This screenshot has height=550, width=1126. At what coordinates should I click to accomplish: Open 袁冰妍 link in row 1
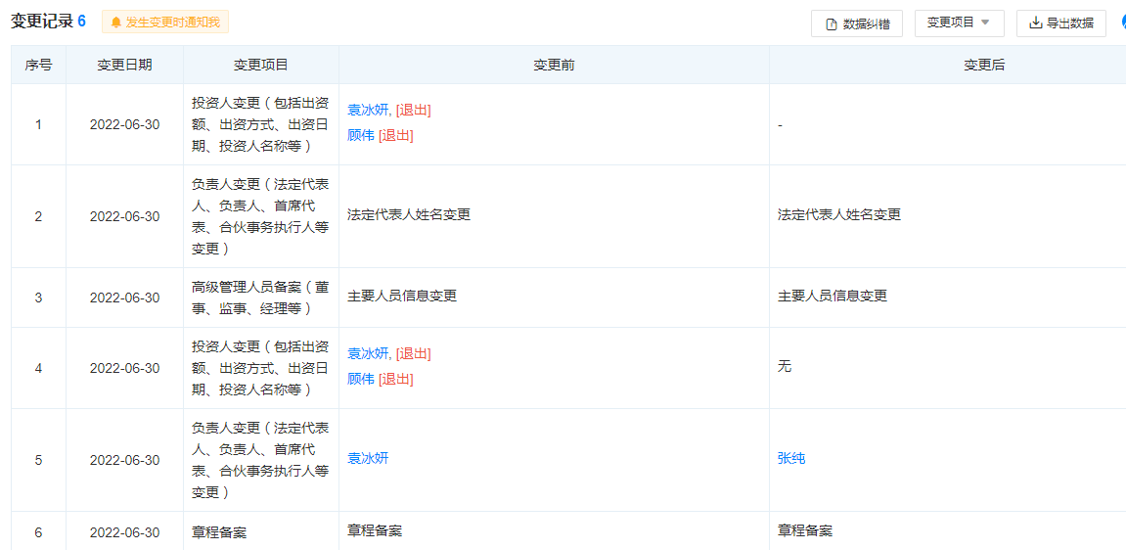coord(368,110)
